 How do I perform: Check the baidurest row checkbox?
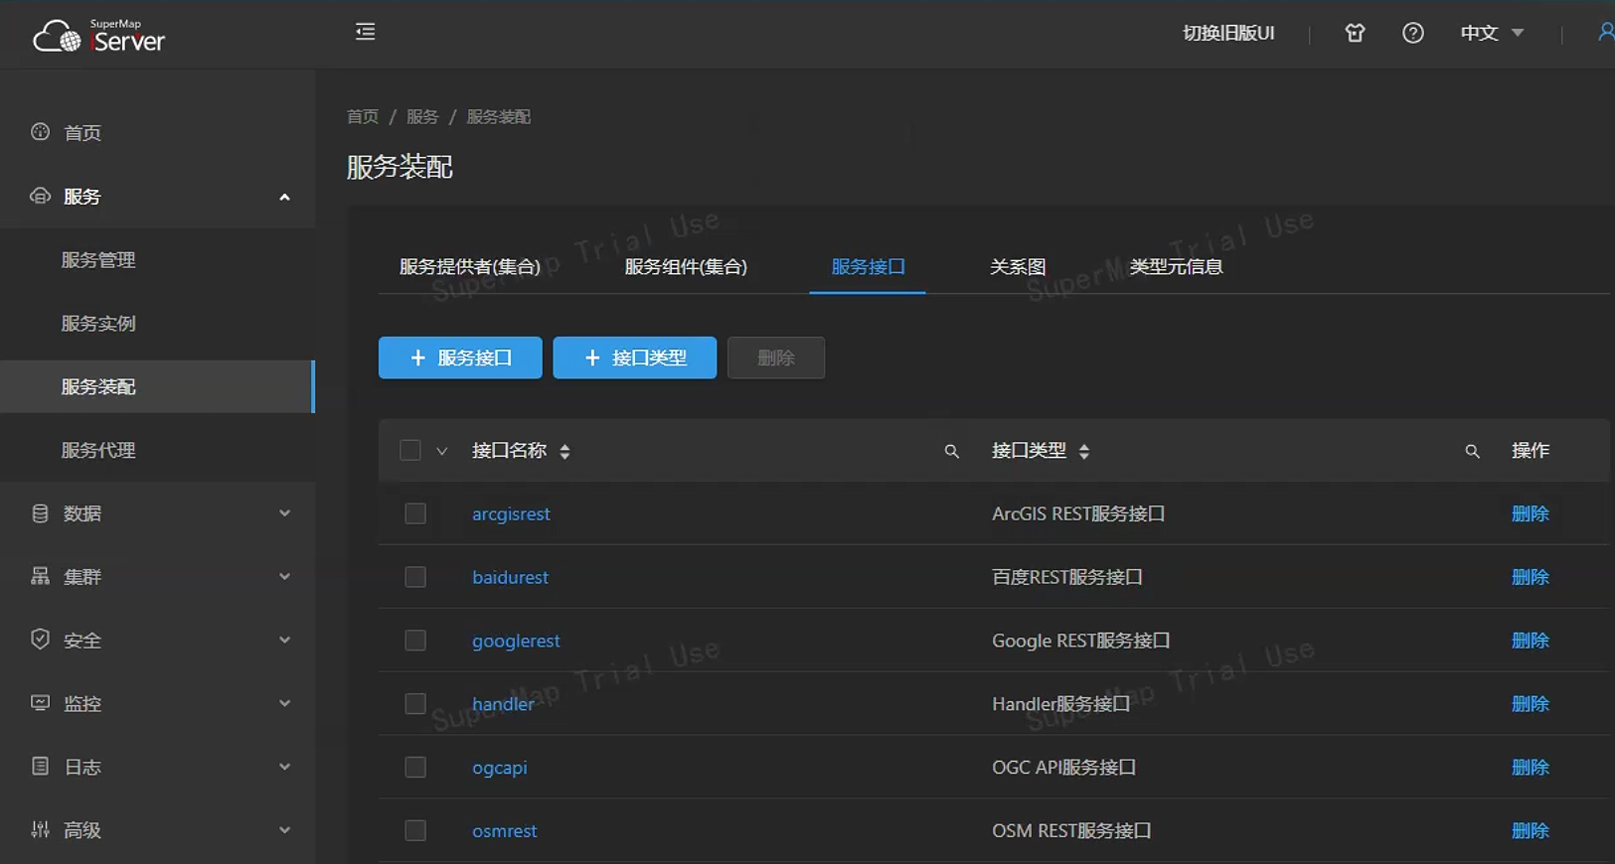click(x=415, y=577)
